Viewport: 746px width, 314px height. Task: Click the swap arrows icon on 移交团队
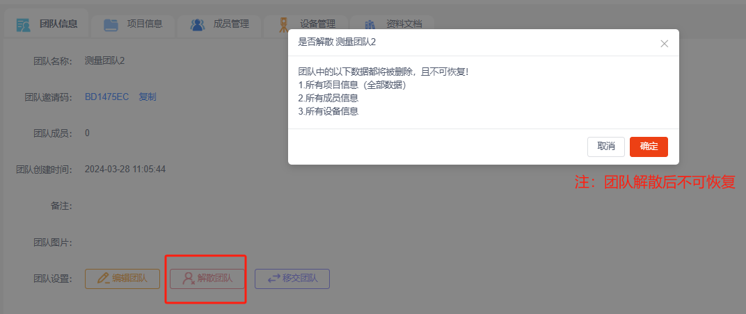(x=273, y=279)
